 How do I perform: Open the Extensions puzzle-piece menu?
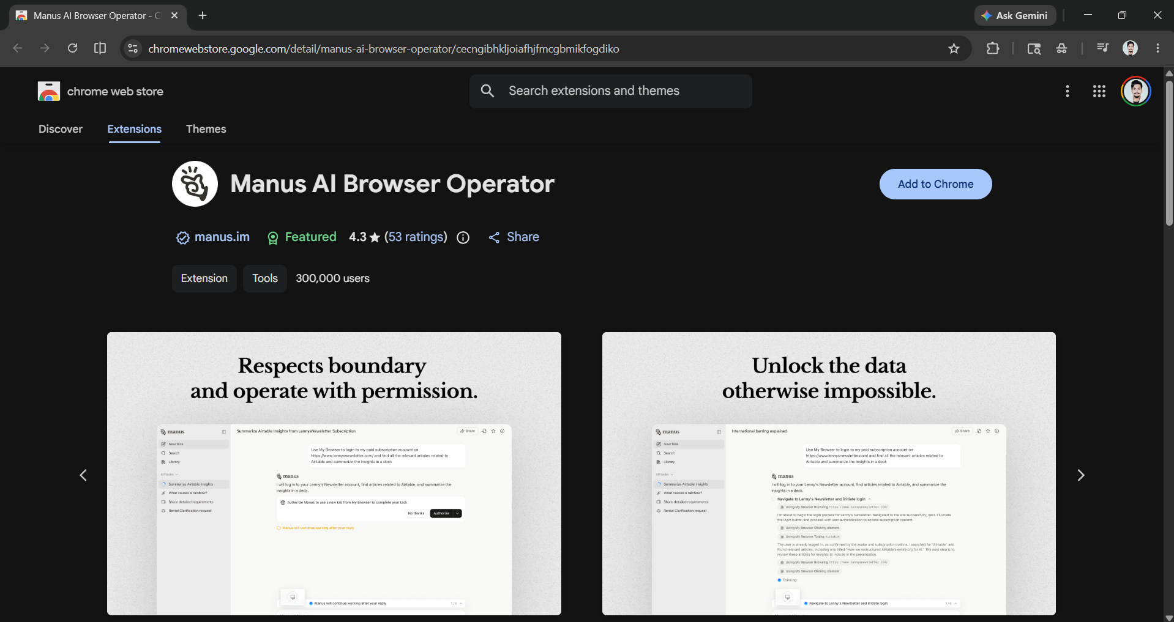point(993,48)
